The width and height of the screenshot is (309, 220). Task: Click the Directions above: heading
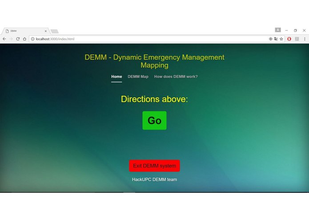point(155,99)
